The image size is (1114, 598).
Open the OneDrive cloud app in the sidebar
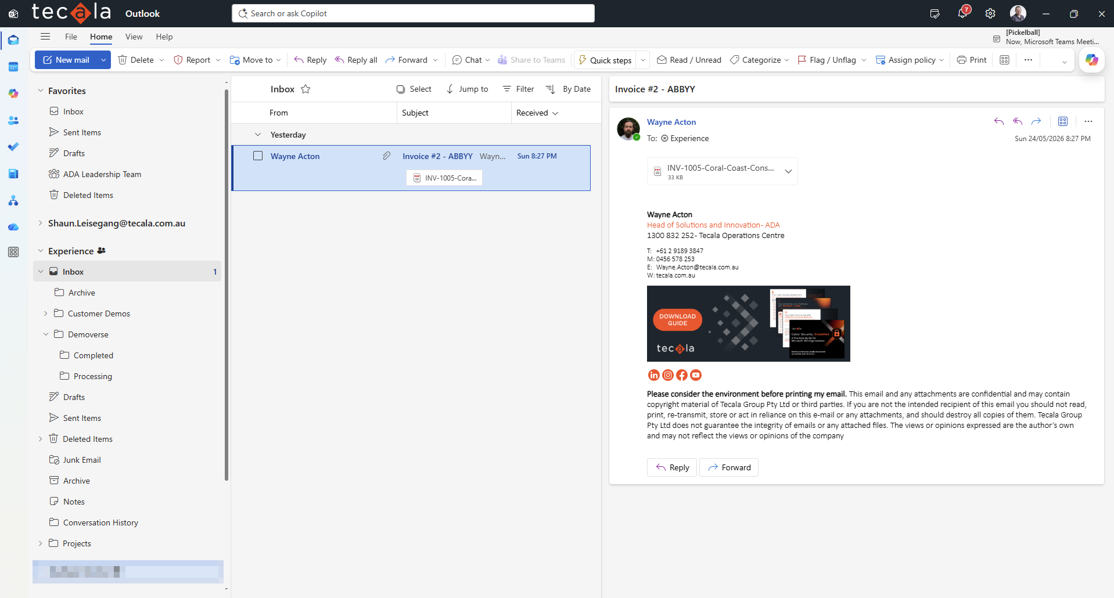point(13,227)
